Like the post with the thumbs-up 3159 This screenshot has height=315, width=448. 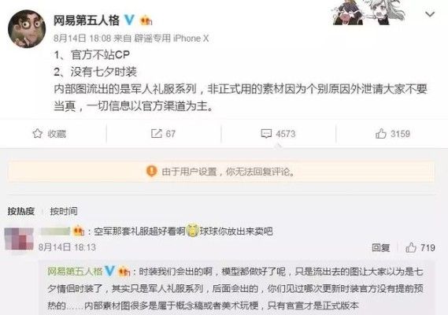click(381, 134)
